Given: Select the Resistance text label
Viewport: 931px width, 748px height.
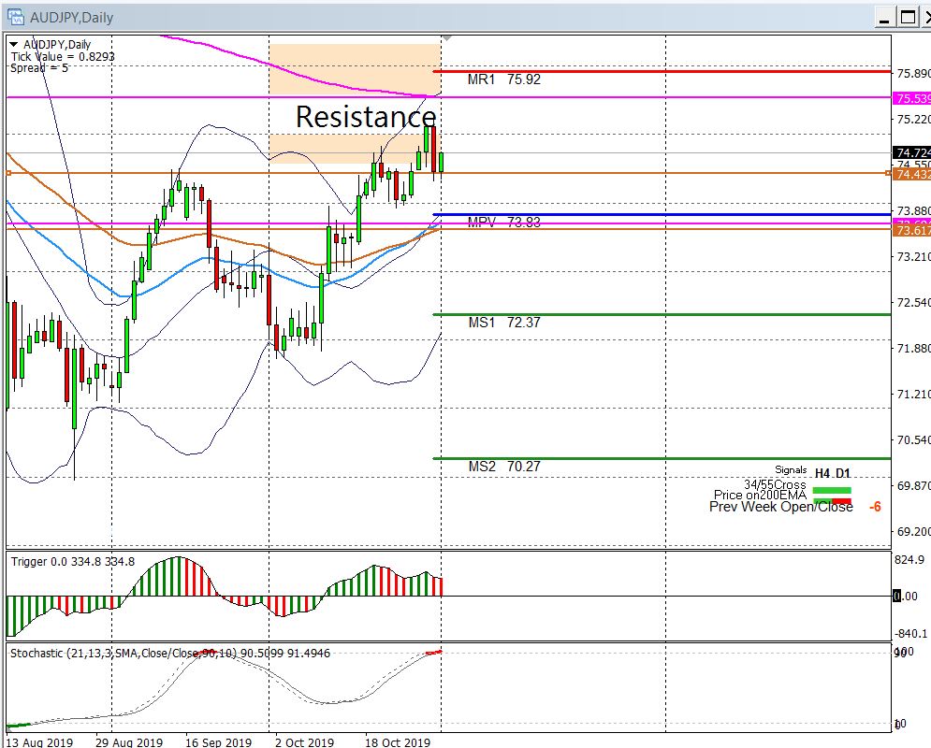Looking at the screenshot, I should tap(365, 117).
